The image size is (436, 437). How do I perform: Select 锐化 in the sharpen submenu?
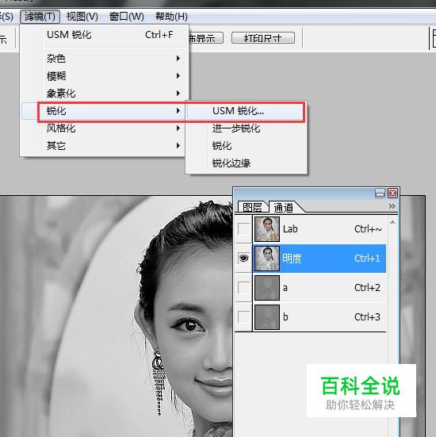click(x=247, y=145)
